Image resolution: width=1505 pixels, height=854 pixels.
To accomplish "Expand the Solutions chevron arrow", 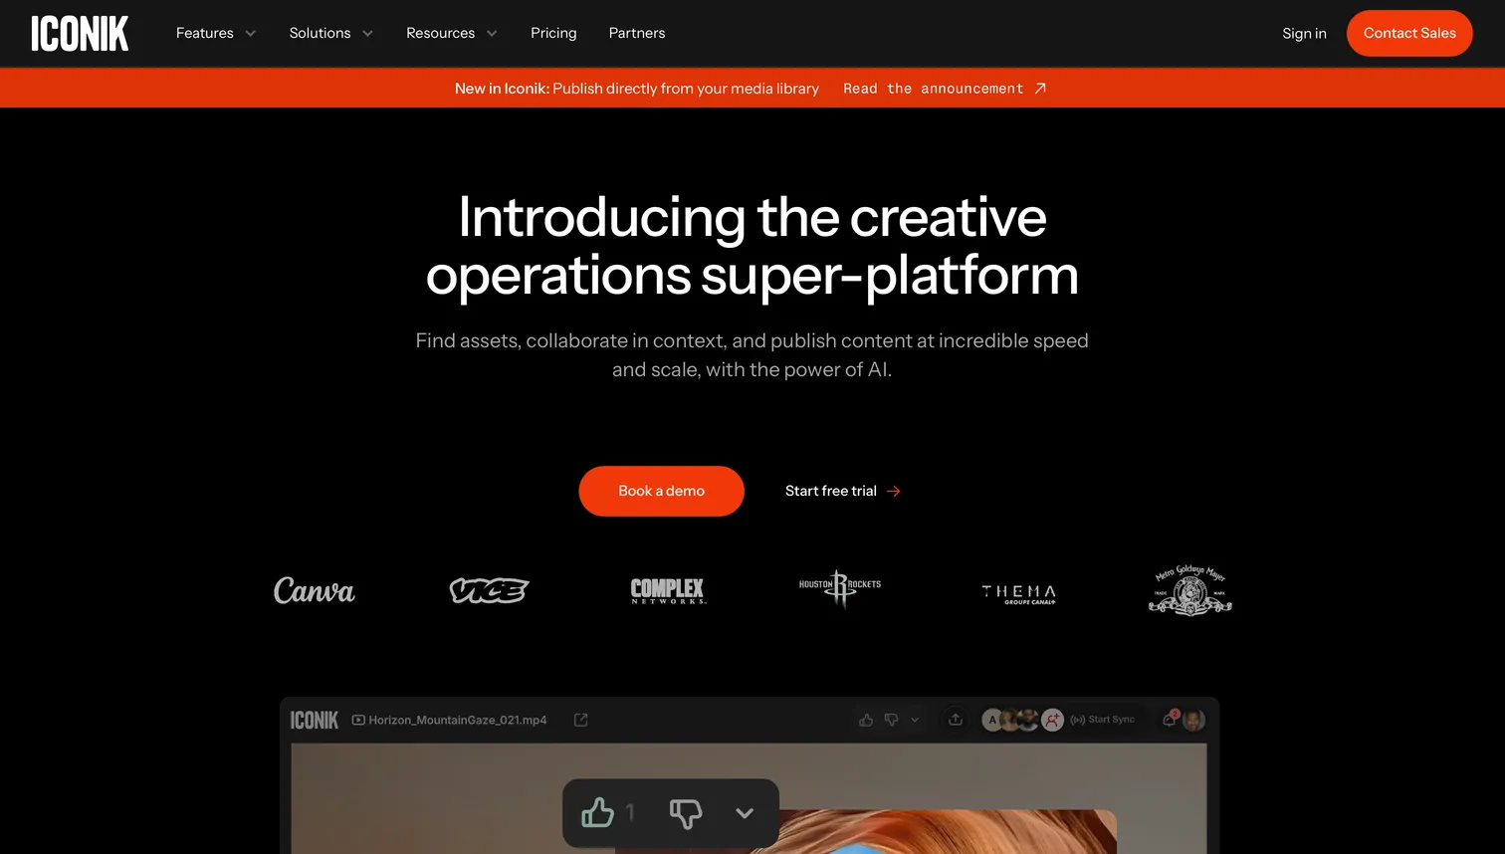I will coord(367,34).
